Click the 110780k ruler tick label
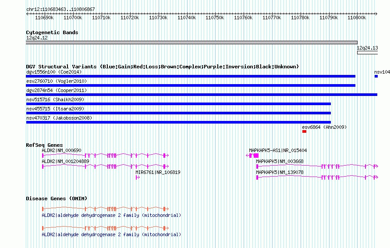Viewport: 390px width, 248px height. click(x=300, y=18)
